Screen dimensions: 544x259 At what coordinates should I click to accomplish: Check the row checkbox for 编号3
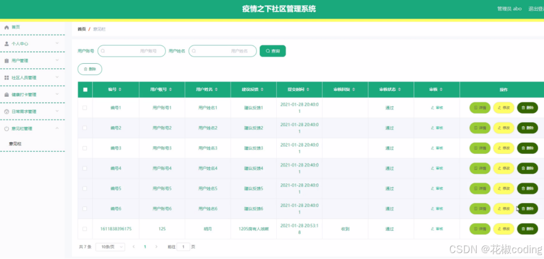pos(85,148)
